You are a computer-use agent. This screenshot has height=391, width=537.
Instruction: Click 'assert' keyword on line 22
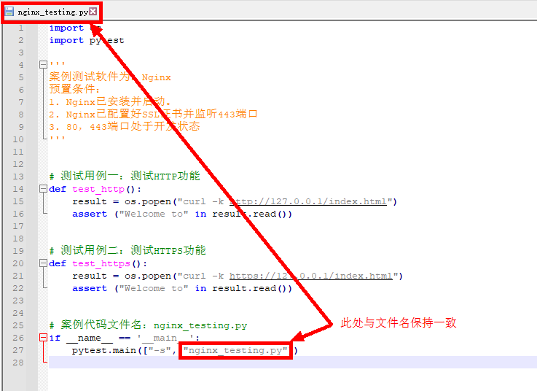pos(90,288)
